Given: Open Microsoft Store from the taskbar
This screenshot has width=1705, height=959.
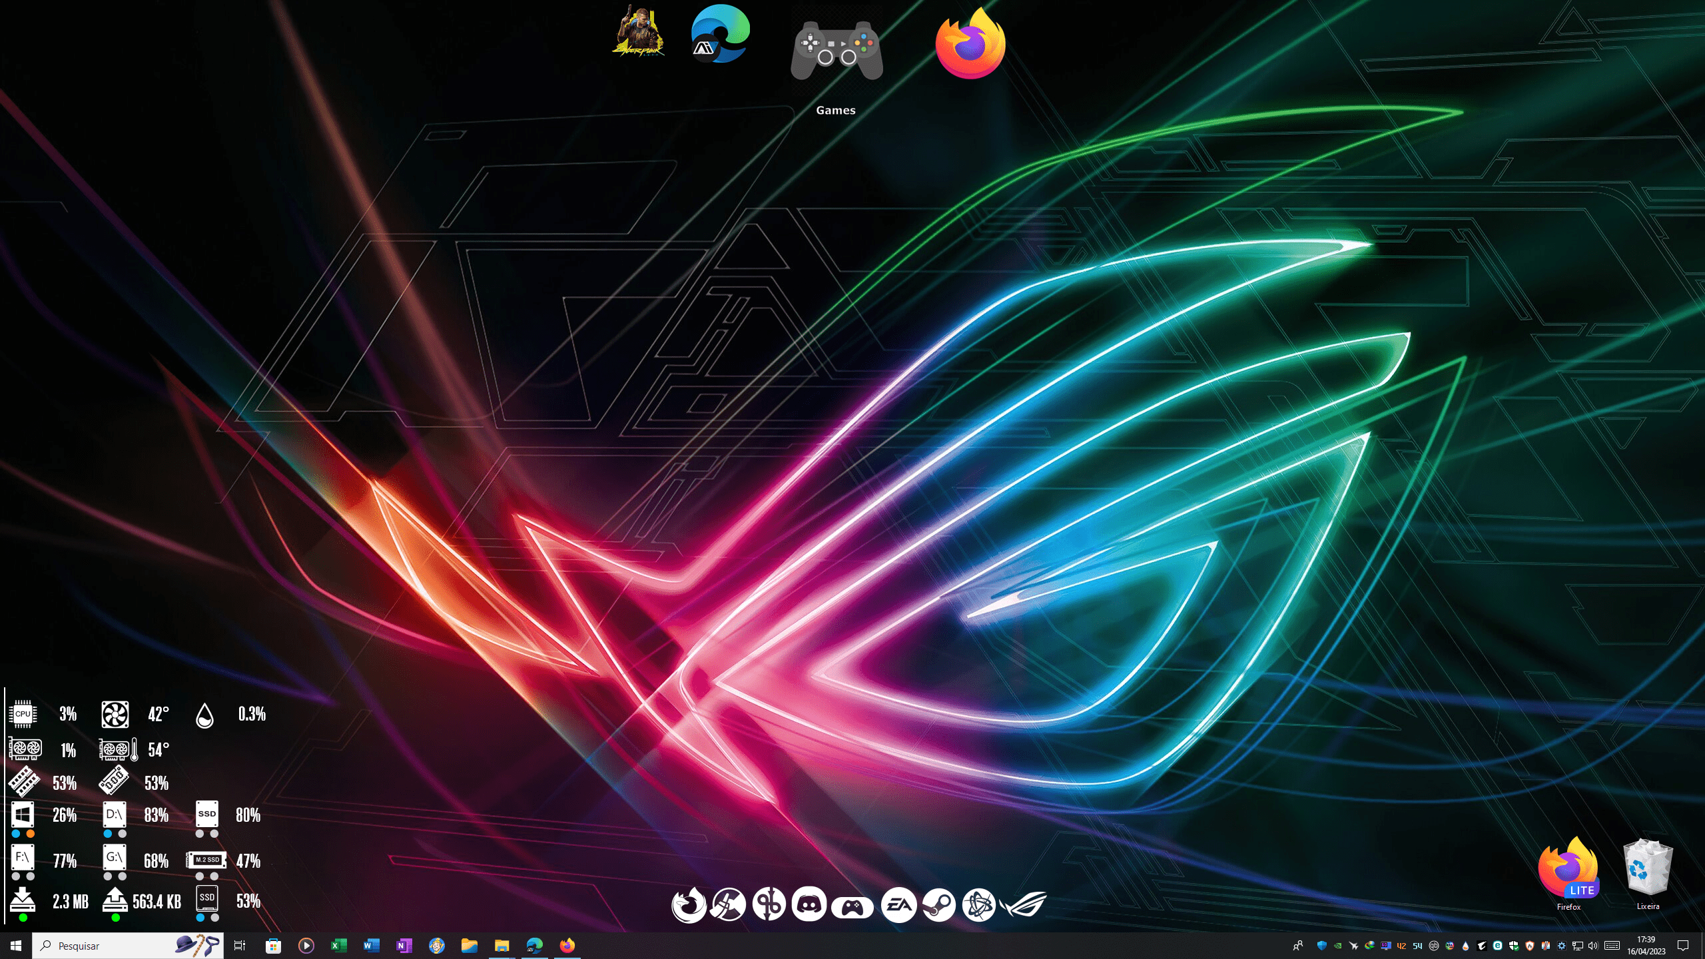Looking at the screenshot, I should [273, 946].
